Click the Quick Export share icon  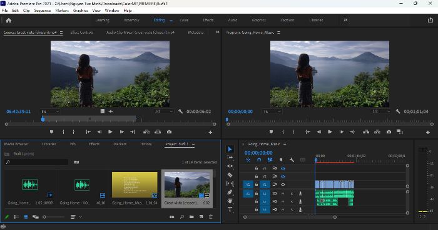click(x=430, y=20)
